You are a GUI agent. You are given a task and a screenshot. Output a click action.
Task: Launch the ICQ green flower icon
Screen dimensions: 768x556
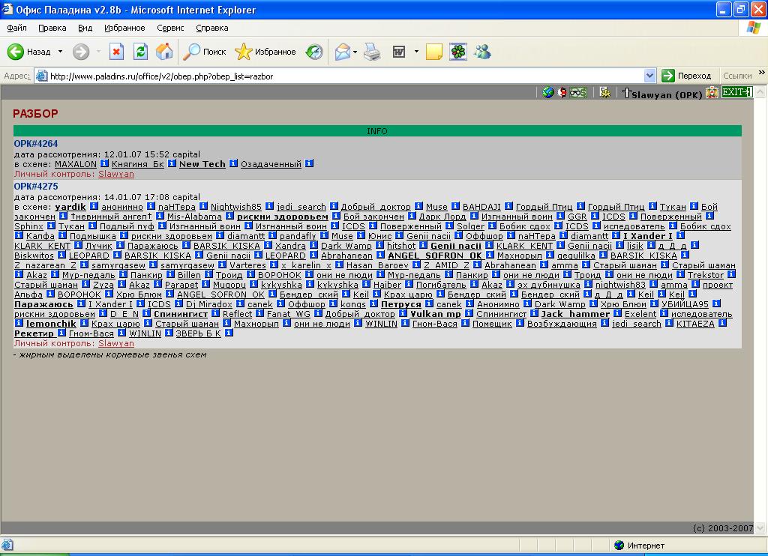click(x=458, y=52)
